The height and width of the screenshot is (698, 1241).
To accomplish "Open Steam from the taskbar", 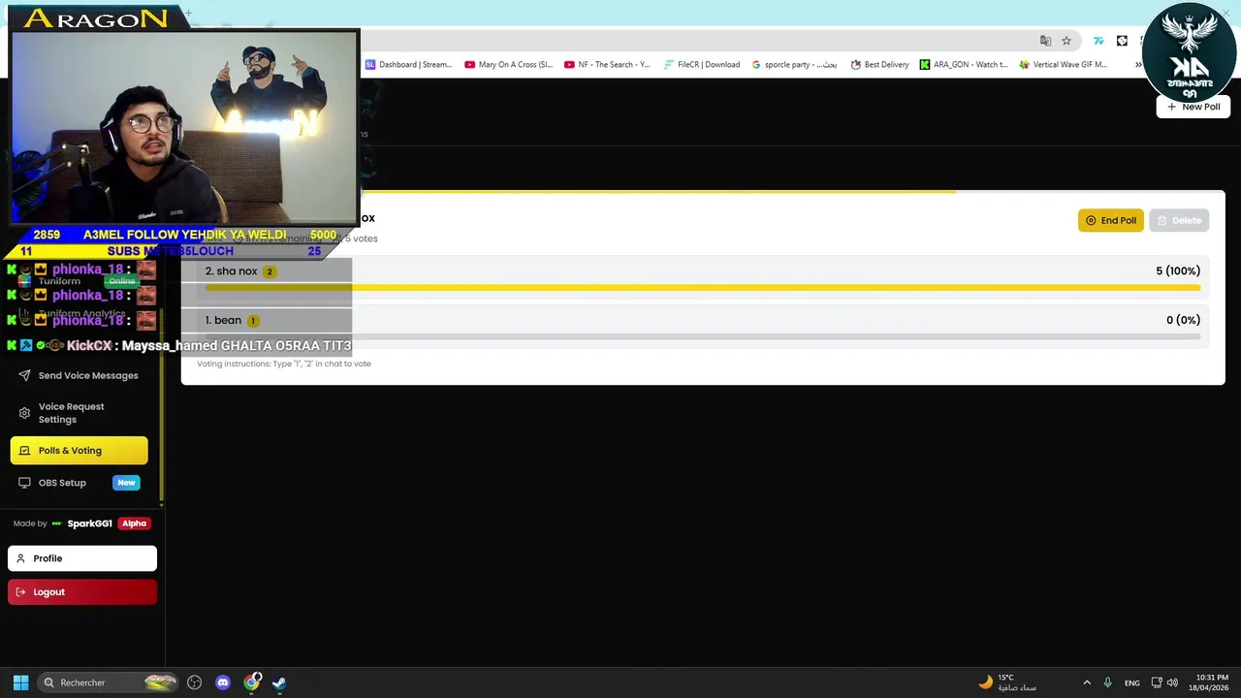I will pyautogui.click(x=279, y=682).
